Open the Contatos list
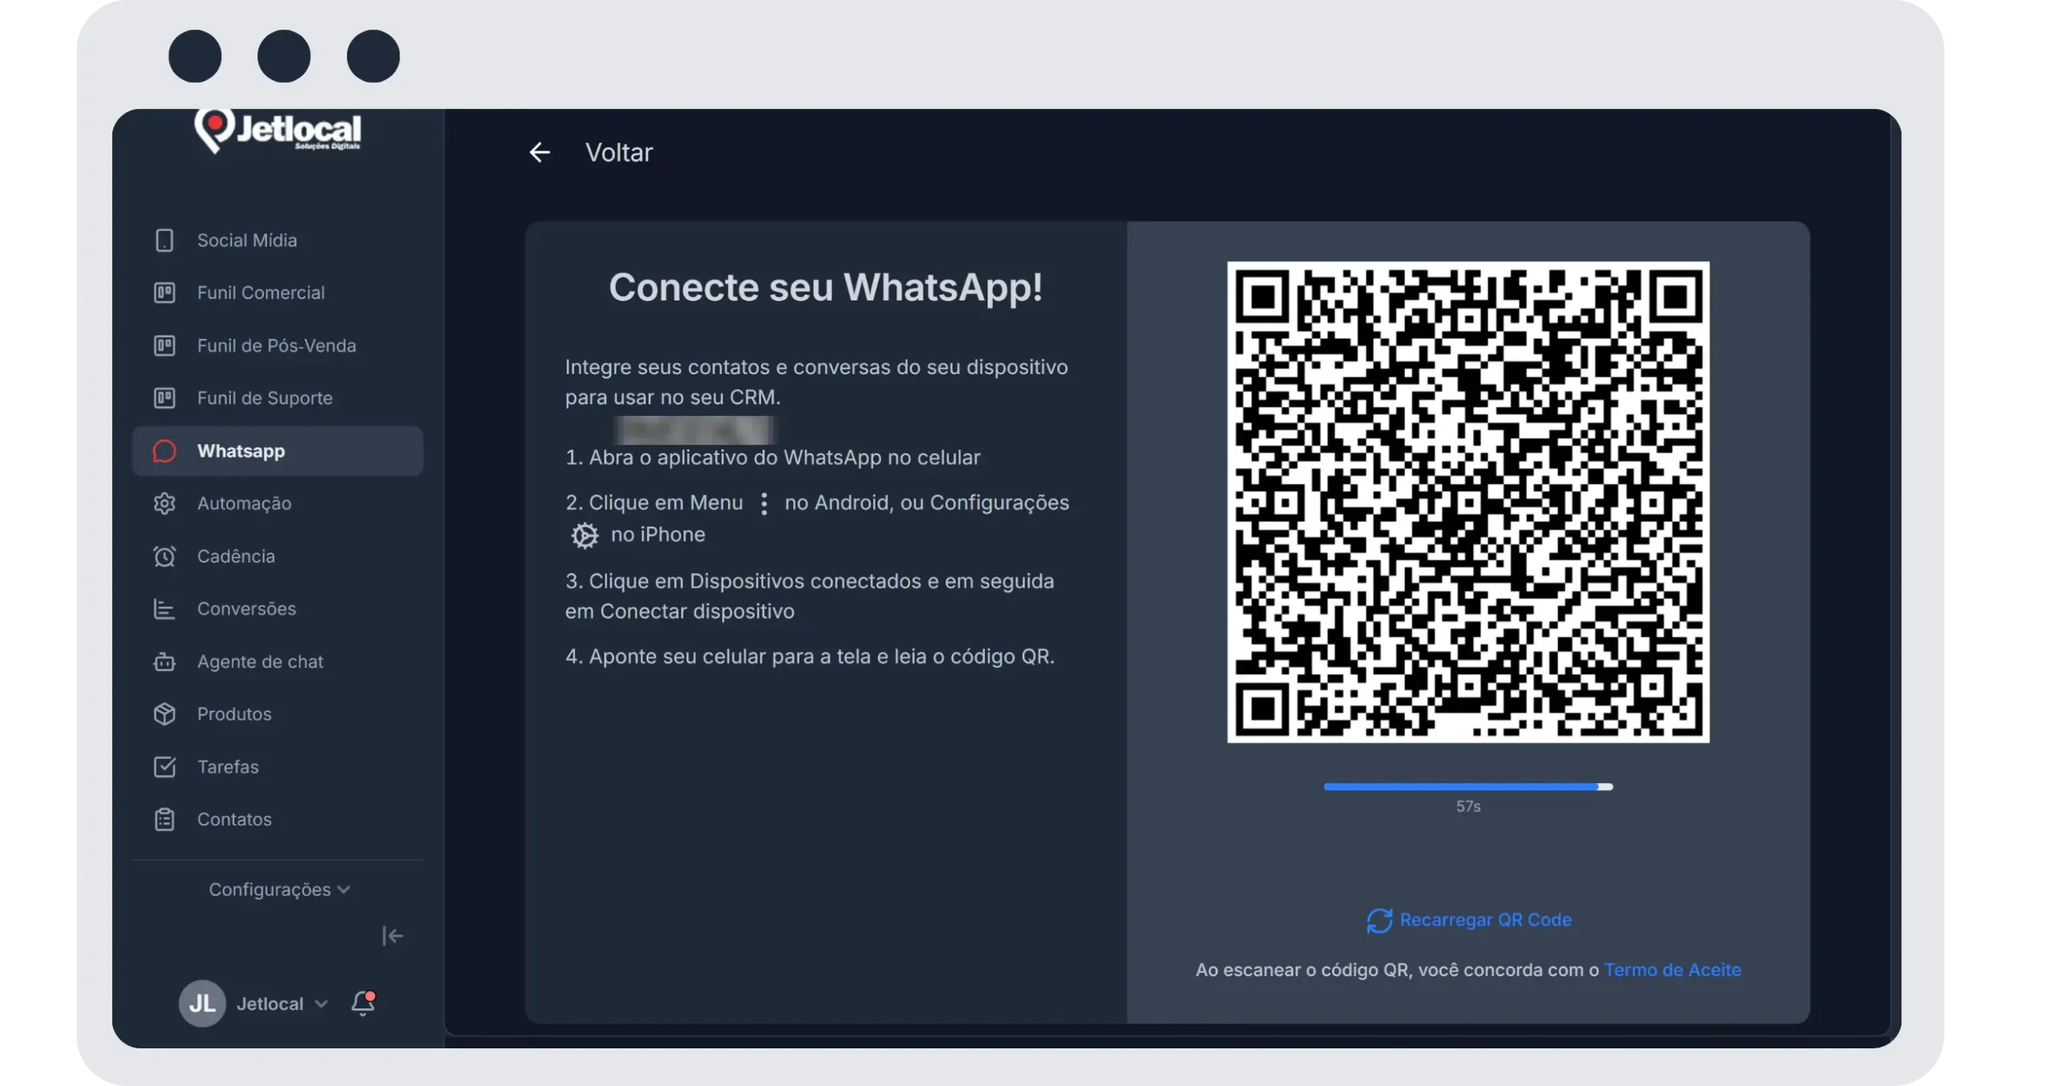2053x1086 pixels. pos(277,819)
